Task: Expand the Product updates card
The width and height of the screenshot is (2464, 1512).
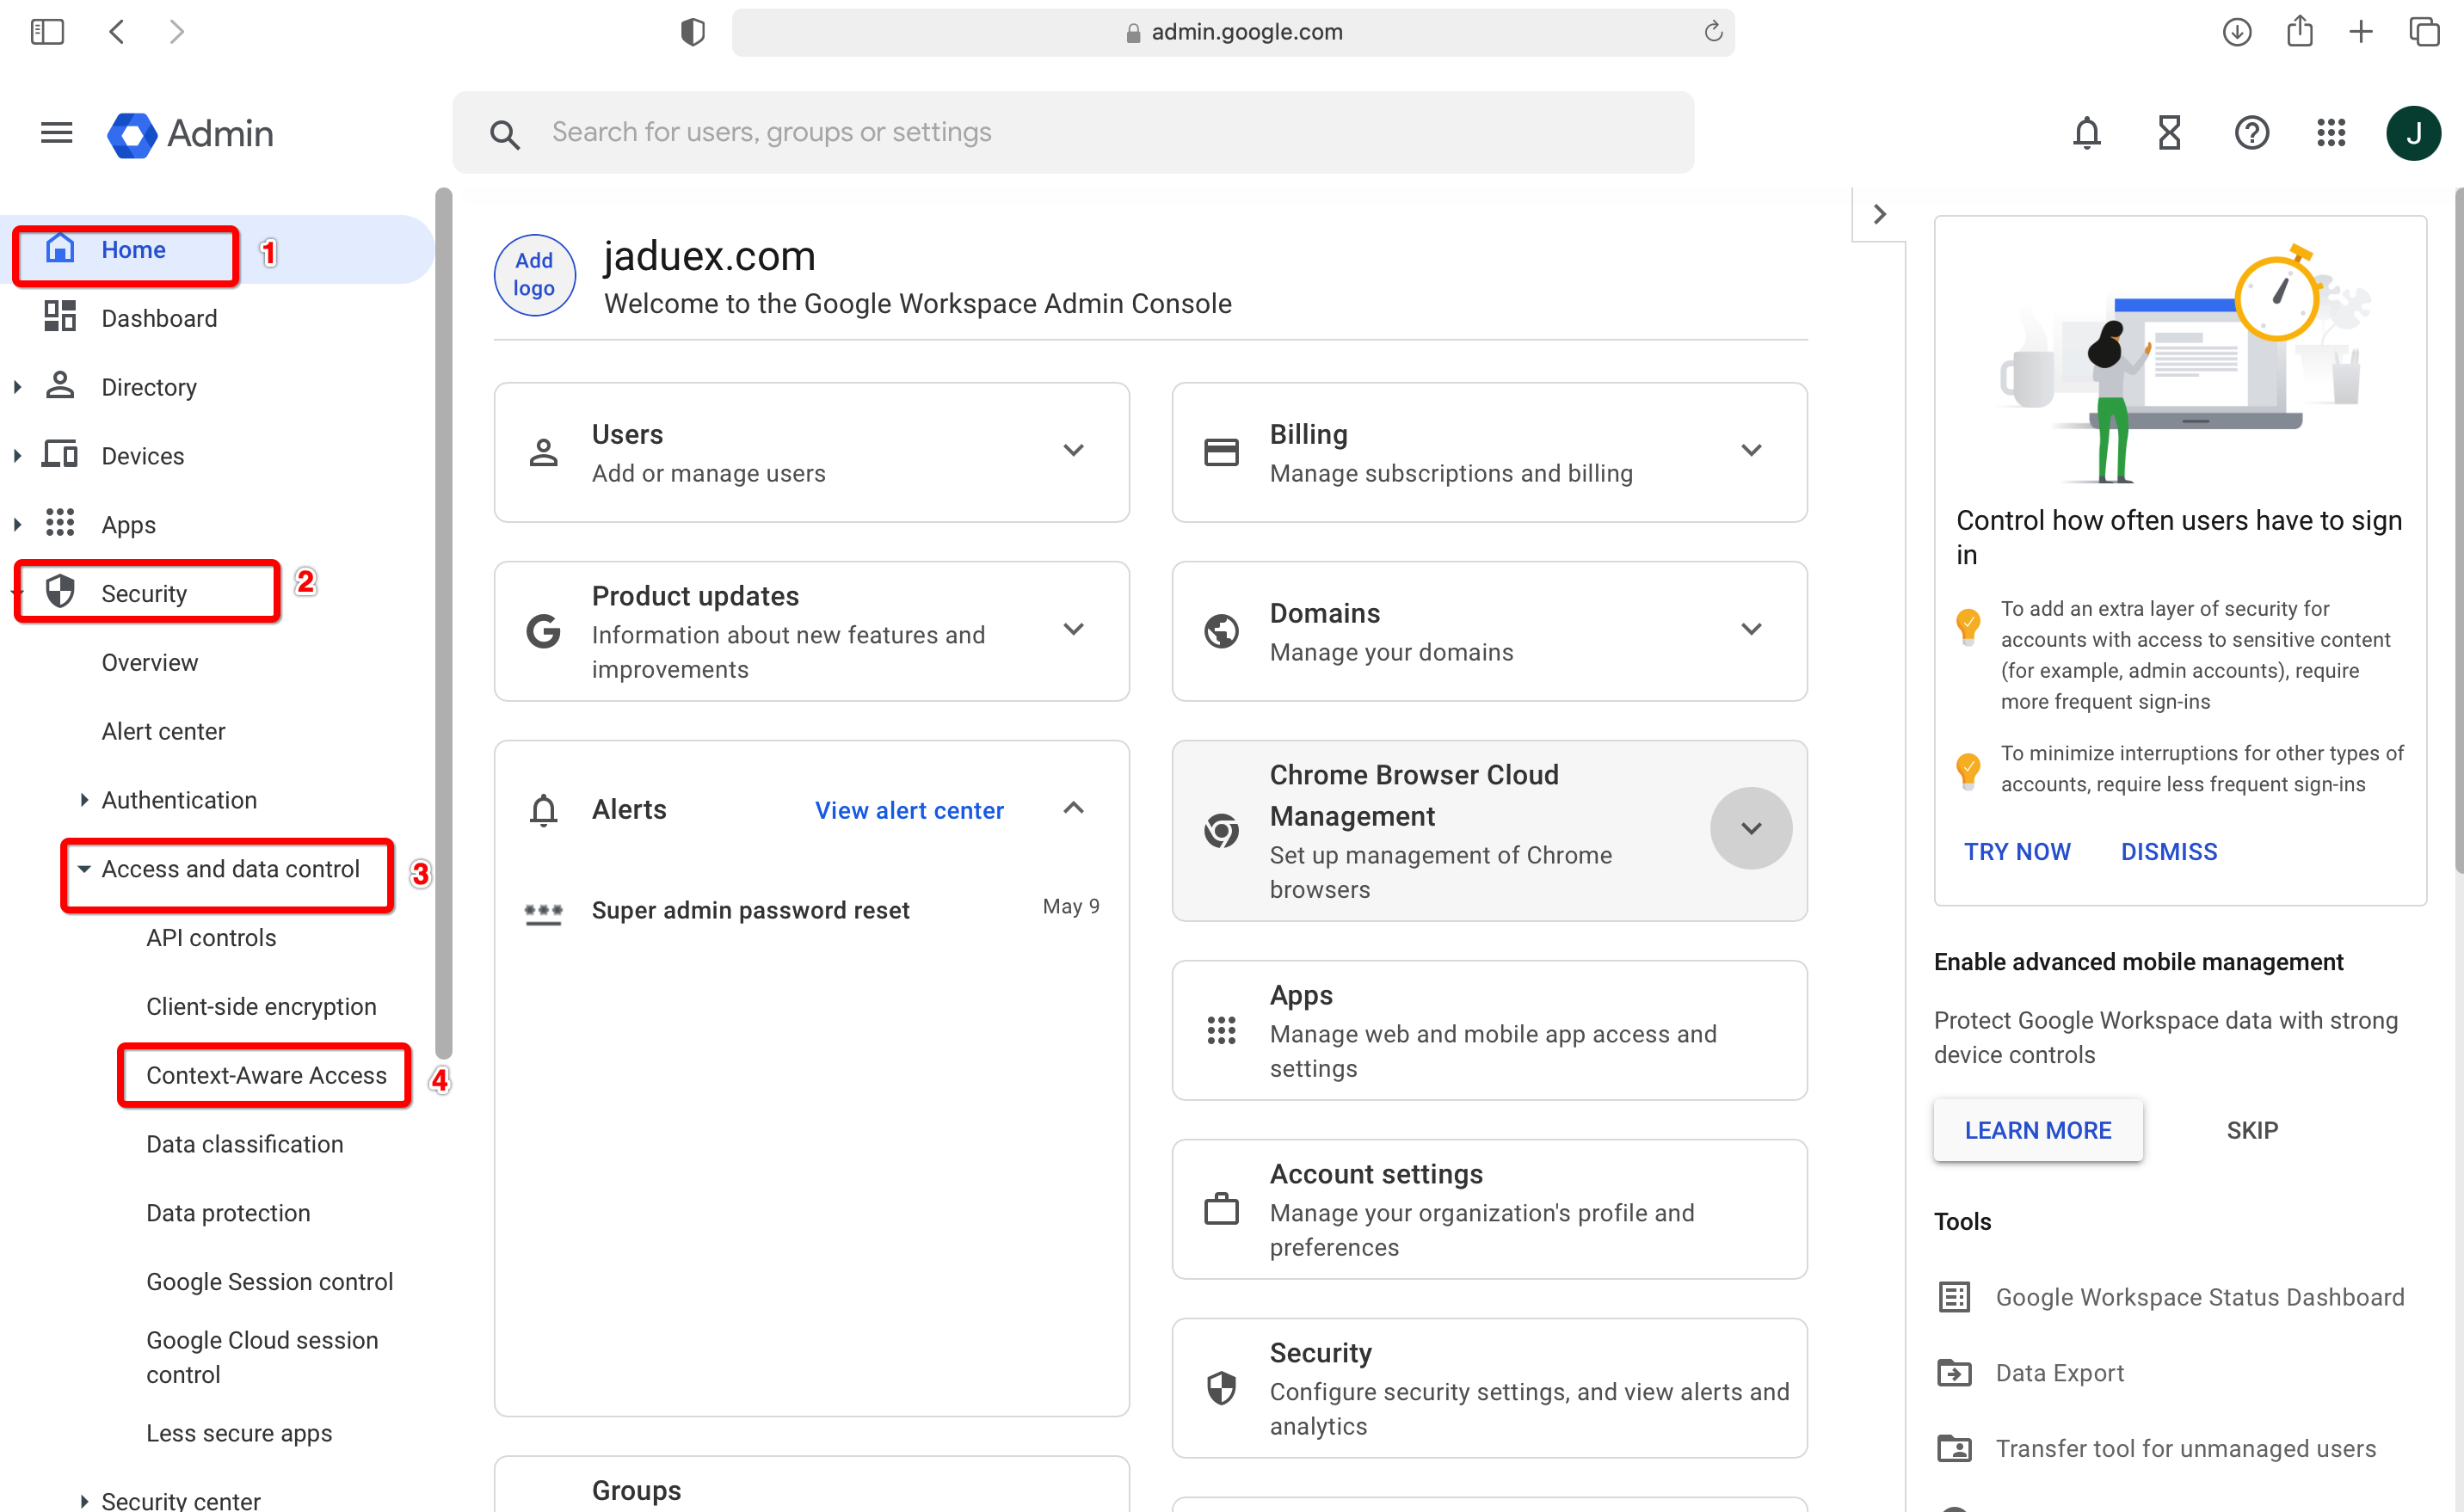Action: tap(1073, 629)
